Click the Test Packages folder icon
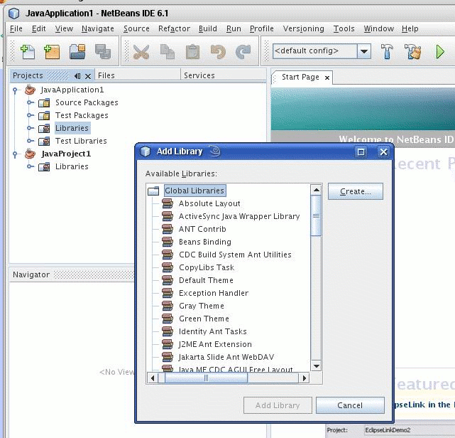Viewport: 455px width, 438px height. pyautogui.click(x=44, y=115)
